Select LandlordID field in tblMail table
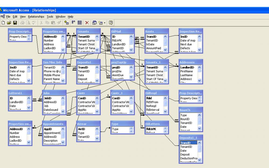Screen dimensions: 269x168 click(119, 44)
